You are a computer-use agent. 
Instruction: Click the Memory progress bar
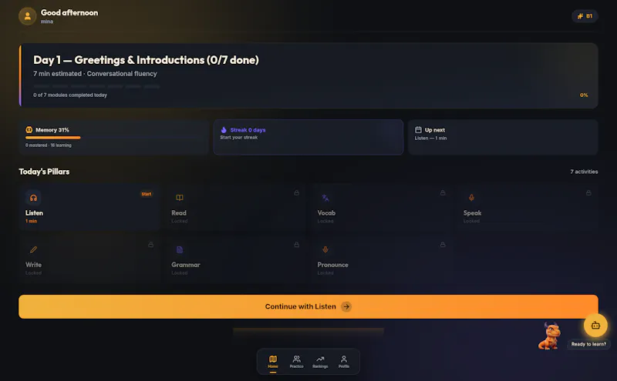tap(114, 138)
